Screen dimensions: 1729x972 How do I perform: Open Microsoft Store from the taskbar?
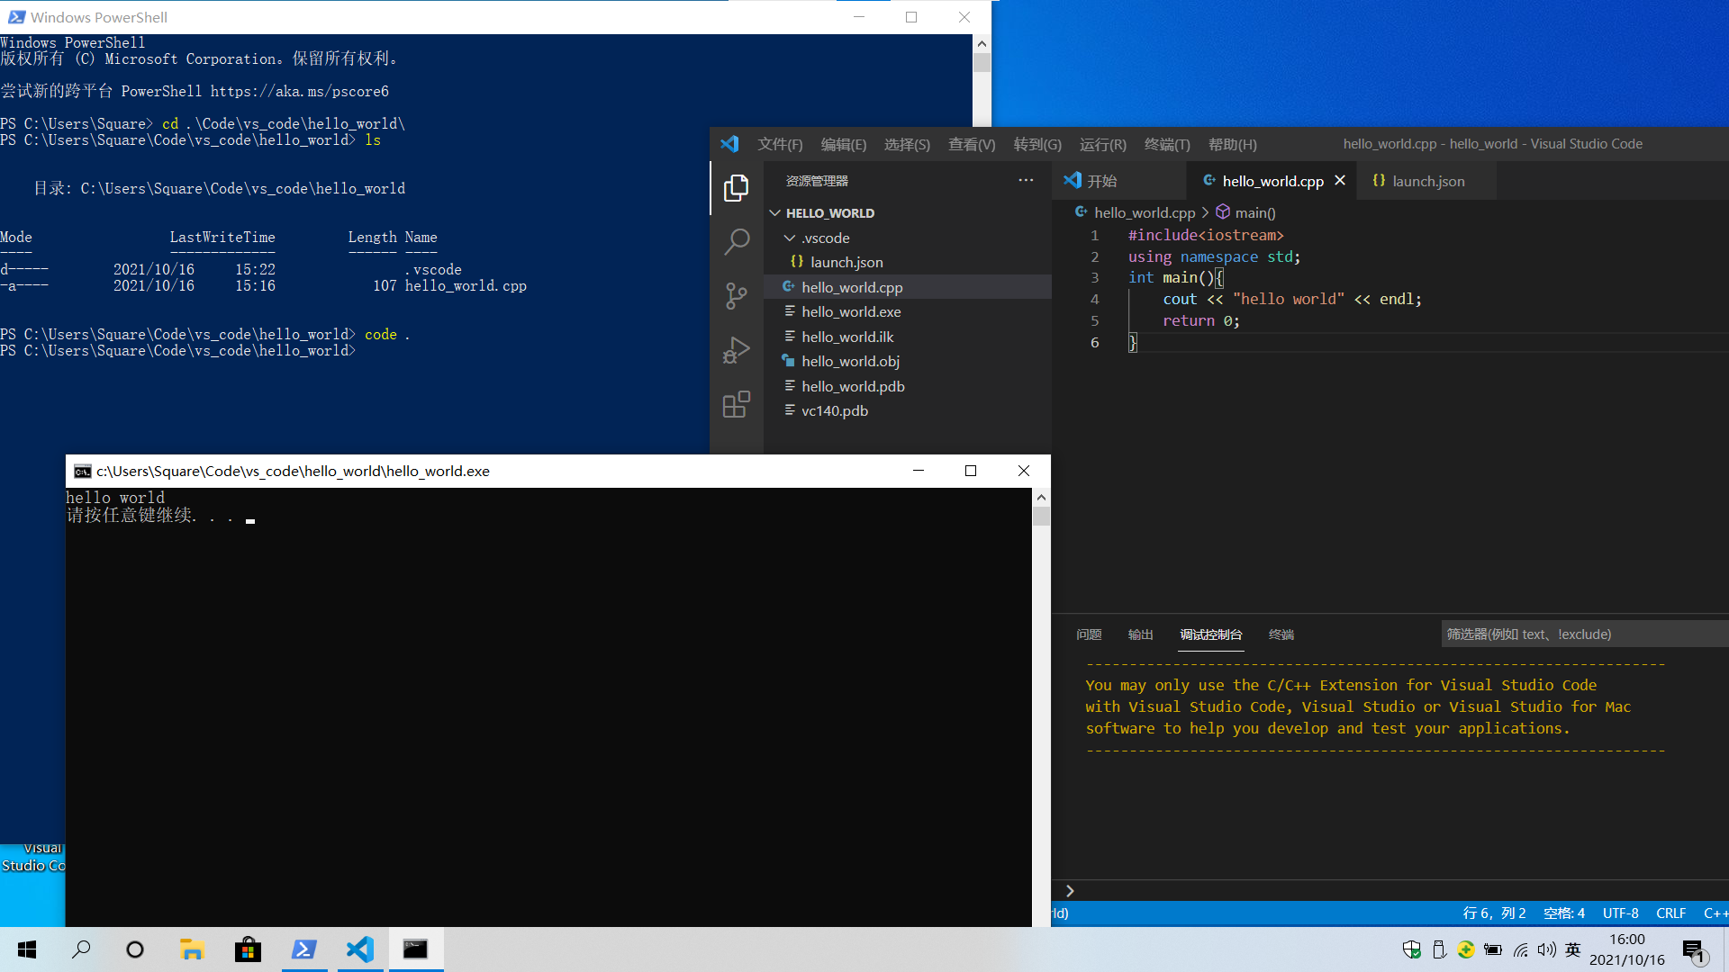pyautogui.click(x=248, y=949)
